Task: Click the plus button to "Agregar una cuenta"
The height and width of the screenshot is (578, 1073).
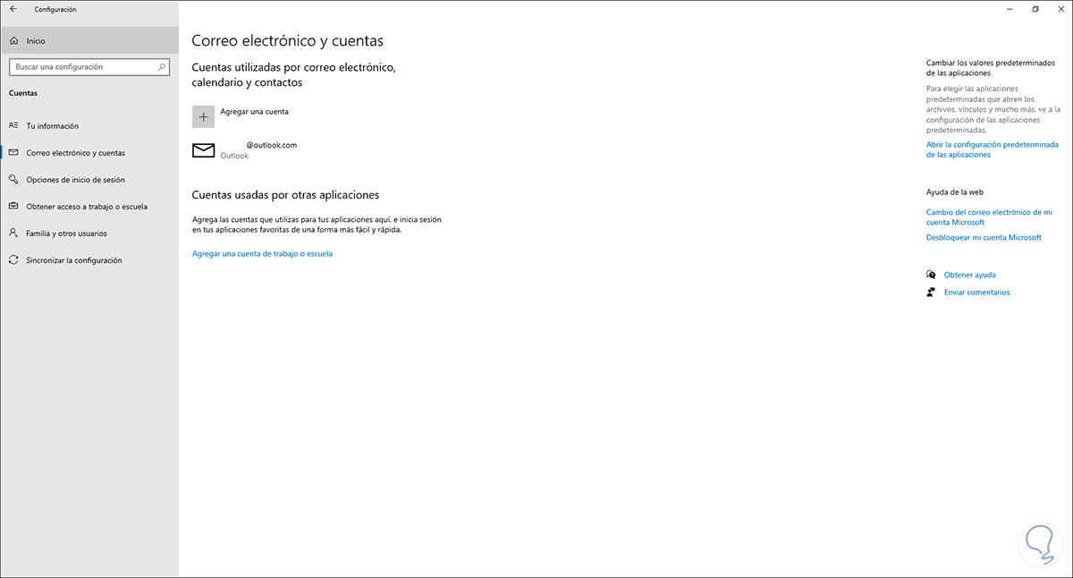Action: [203, 116]
